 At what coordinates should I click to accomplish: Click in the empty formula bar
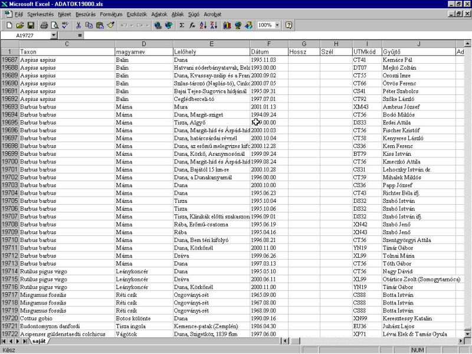point(277,35)
